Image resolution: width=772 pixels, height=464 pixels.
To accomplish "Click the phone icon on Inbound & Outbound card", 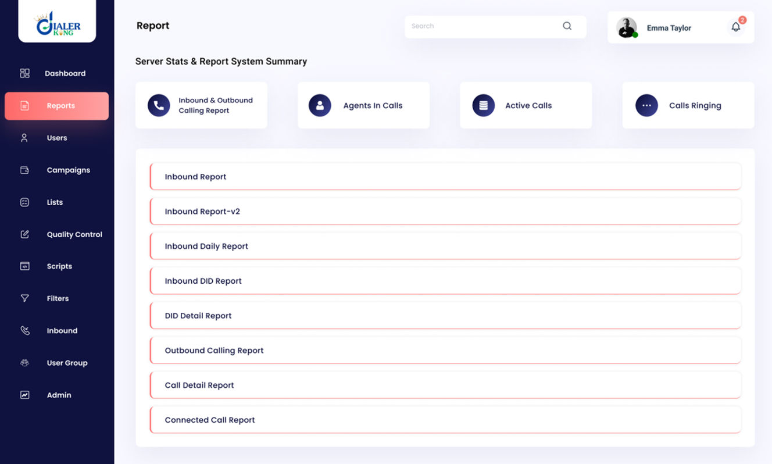I will coord(159,106).
